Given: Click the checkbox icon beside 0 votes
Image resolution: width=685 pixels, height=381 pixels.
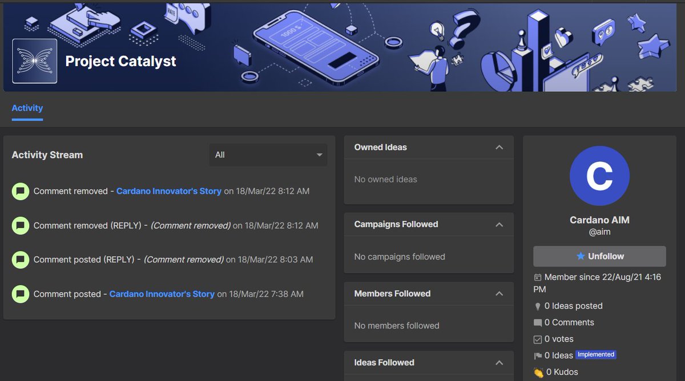Looking at the screenshot, I should tap(537, 339).
